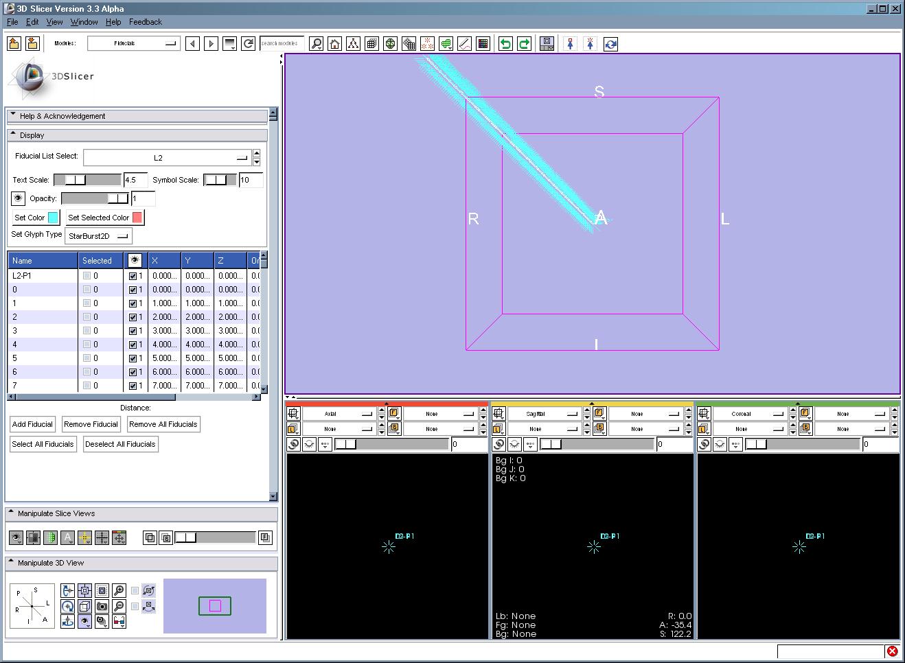Open the Fiducial List Select dropdown

(167, 158)
